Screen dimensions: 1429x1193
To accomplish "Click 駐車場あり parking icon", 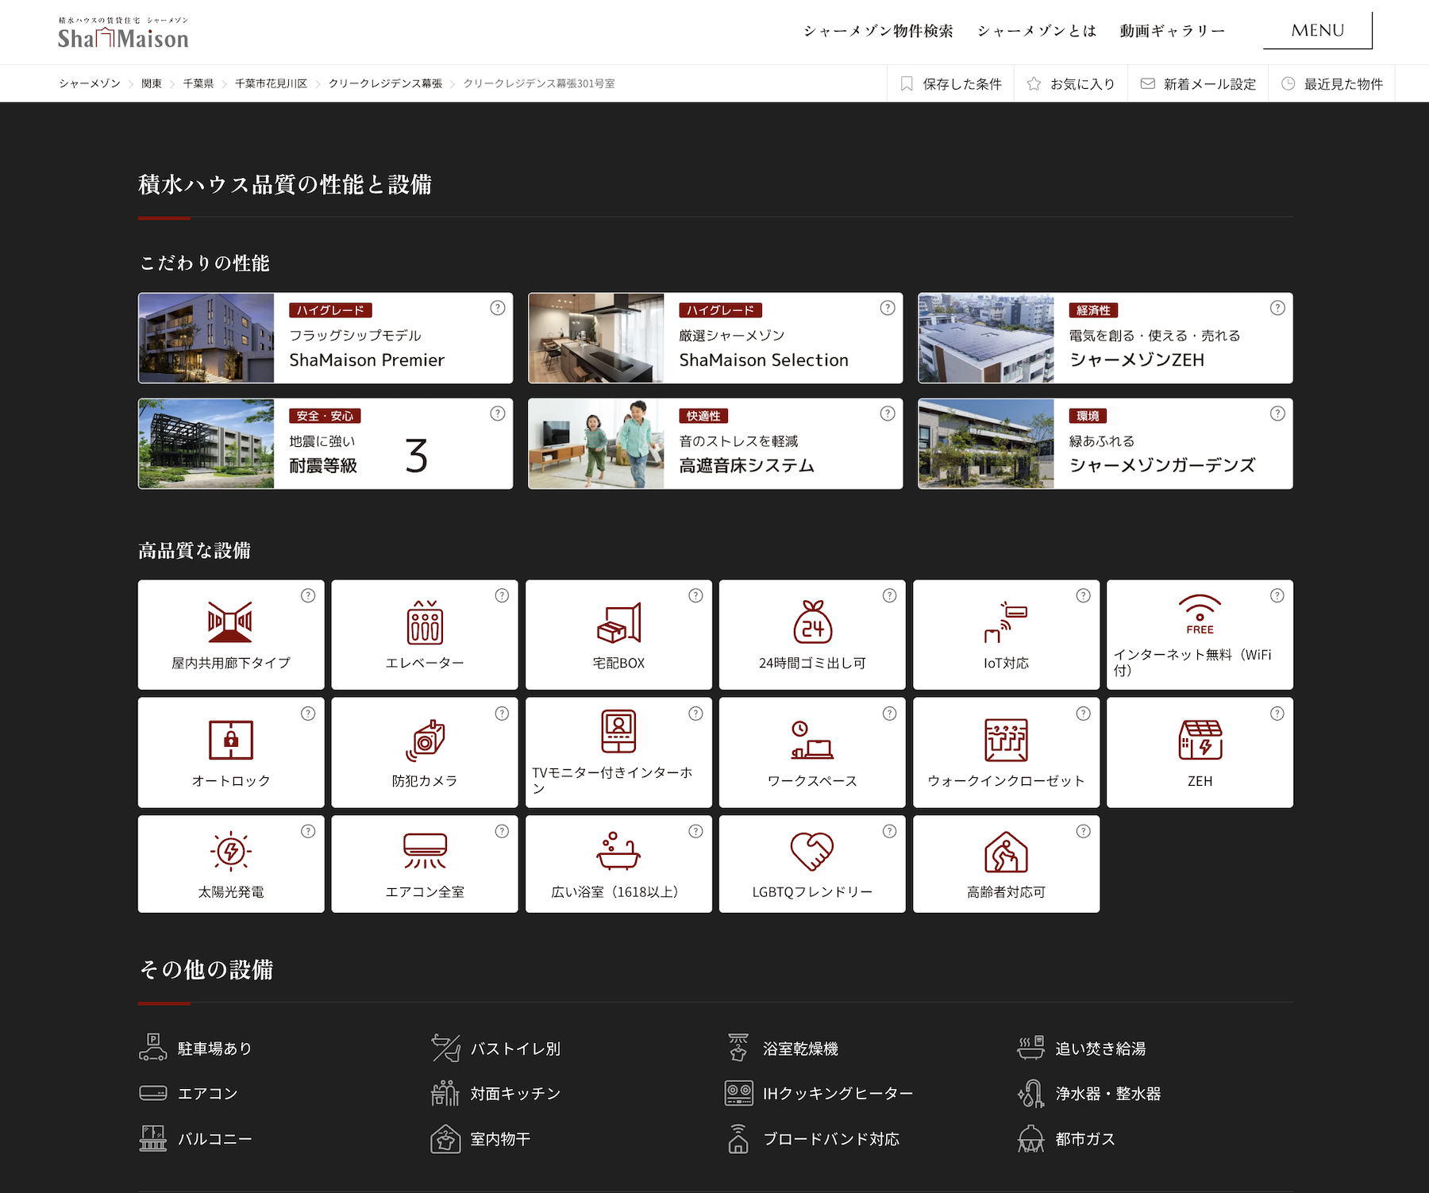I will (152, 1048).
